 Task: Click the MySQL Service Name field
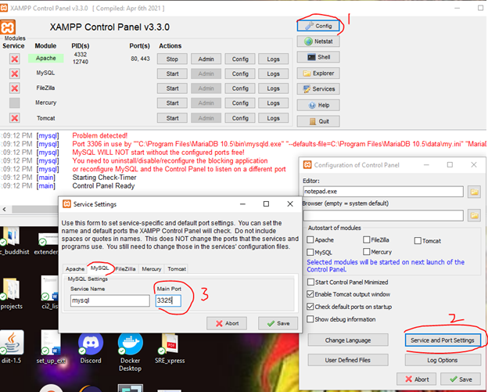coord(109,300)
